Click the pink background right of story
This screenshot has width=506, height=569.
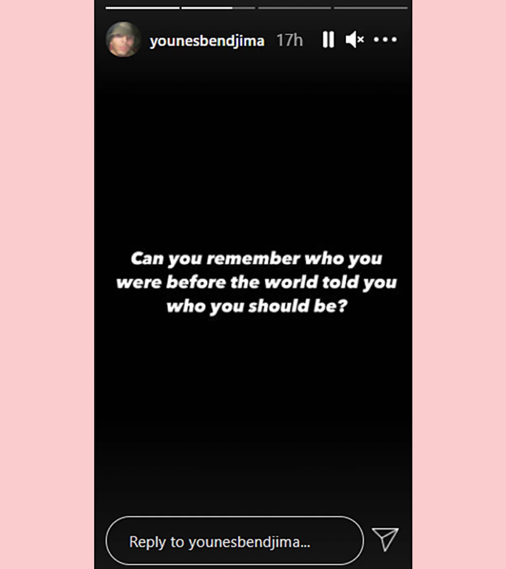point(459,284)
